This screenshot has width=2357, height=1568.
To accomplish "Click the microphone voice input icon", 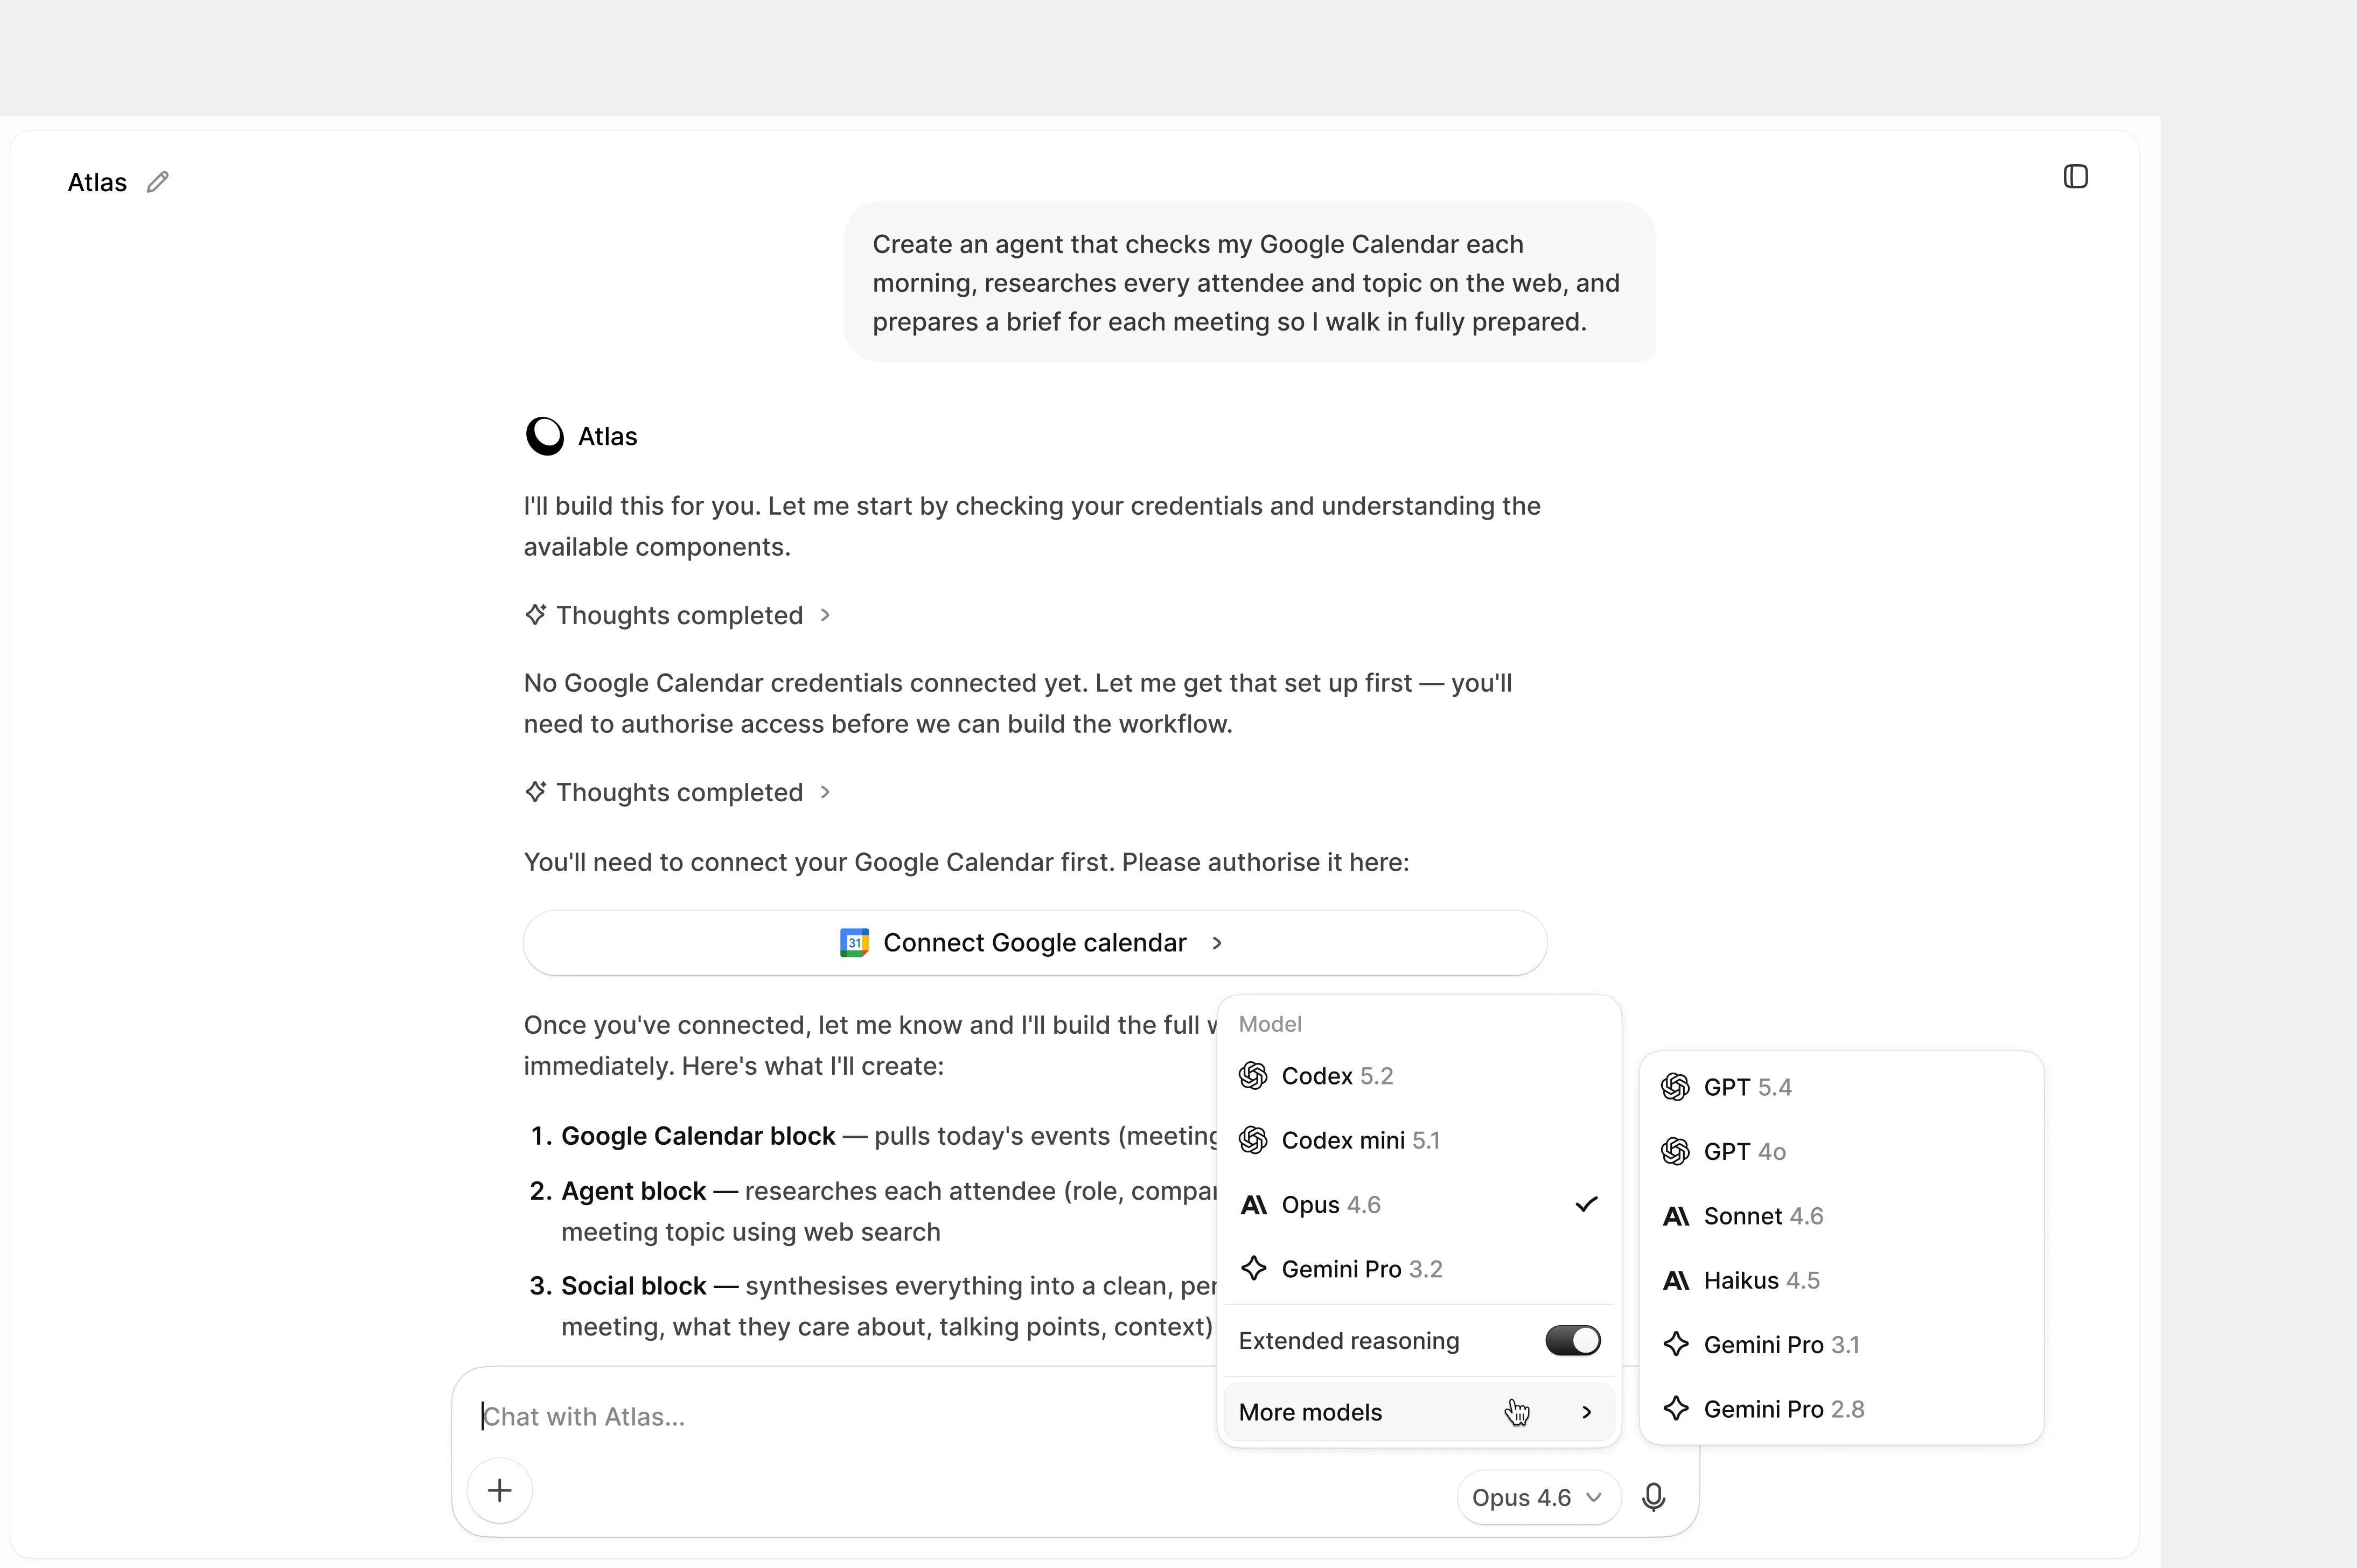I will (x=1653, y=1497).
